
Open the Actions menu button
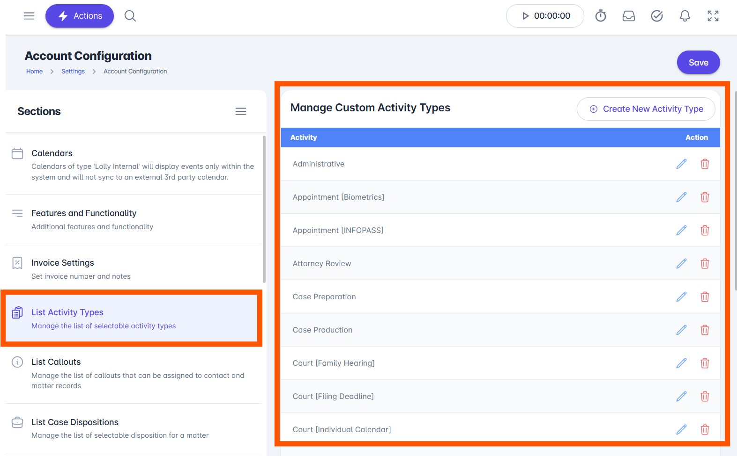[80, 16]
